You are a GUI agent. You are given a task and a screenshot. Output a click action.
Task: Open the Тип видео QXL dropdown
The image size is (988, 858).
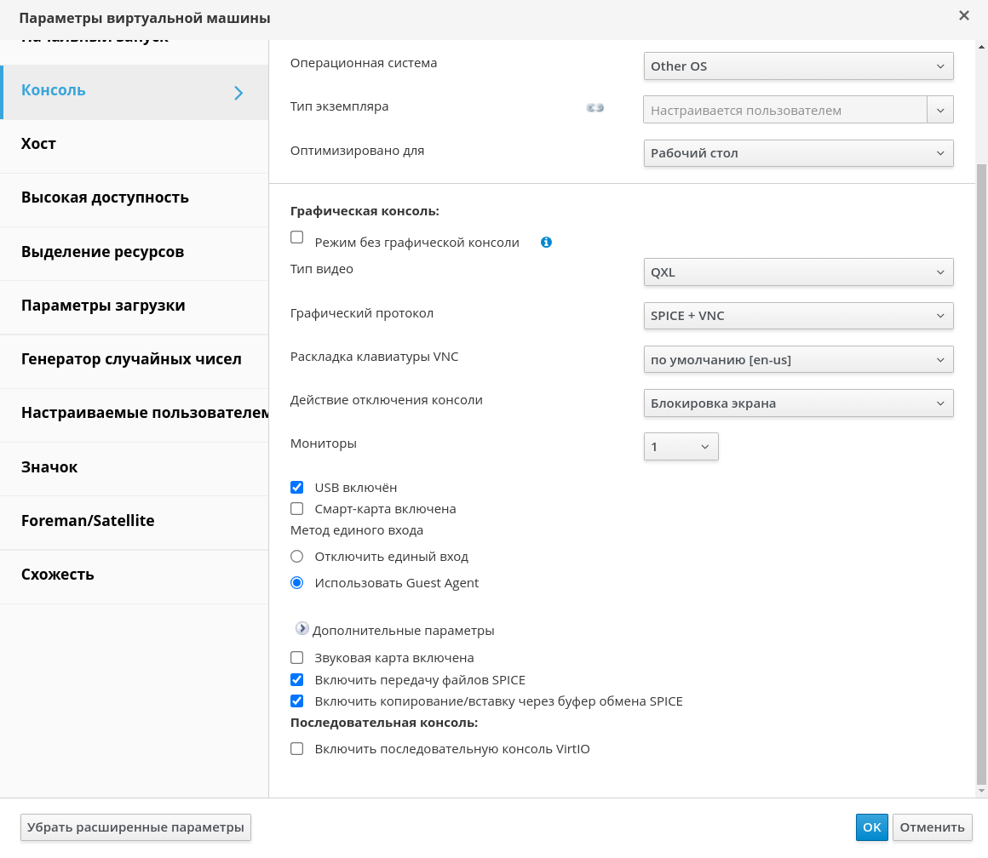click(x=797, y=272)
